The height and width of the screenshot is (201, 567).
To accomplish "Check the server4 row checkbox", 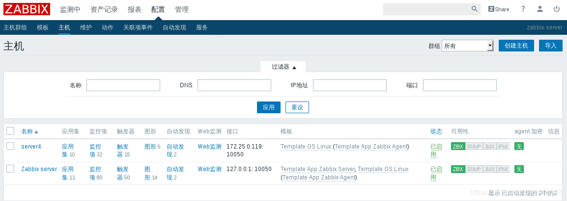I will (x=10, y=146).
